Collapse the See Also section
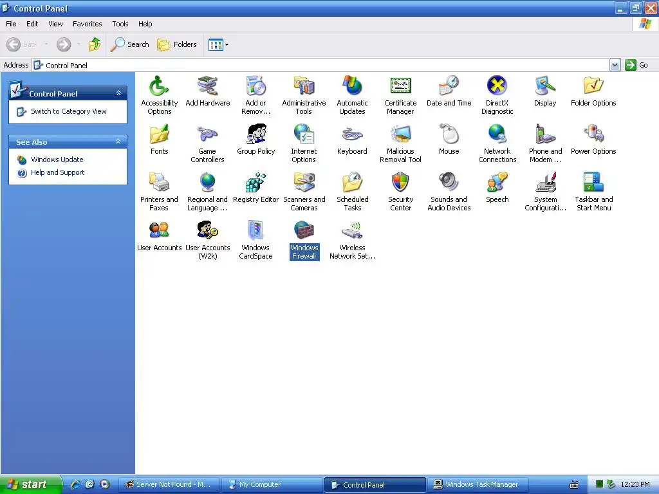This screenshot has height=494, width=659. coord(118,142)
